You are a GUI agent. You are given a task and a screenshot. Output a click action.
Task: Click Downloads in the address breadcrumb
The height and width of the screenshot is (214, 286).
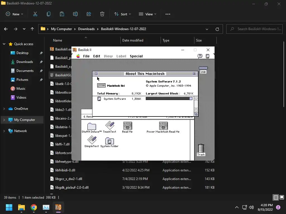coord(87,29)
